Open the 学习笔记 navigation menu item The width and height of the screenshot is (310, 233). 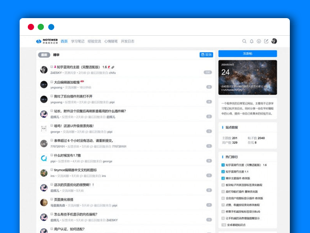(78, 41)
